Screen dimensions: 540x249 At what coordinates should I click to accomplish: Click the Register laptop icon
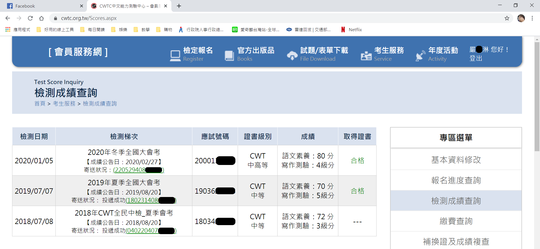(x=175, y=56)
